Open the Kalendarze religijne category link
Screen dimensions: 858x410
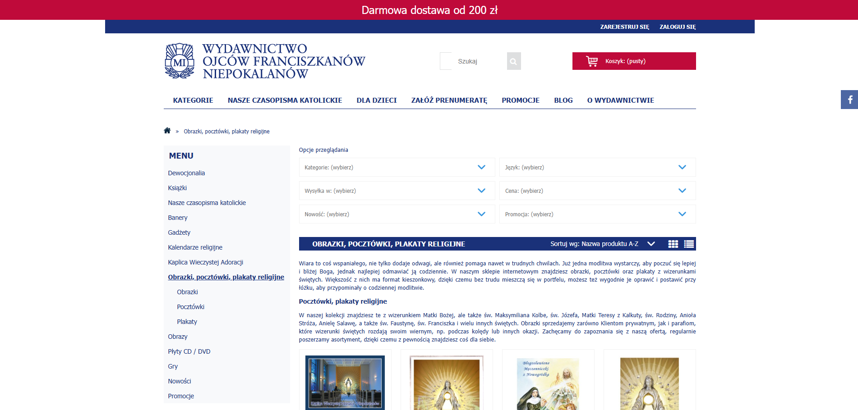click(195, 247)
